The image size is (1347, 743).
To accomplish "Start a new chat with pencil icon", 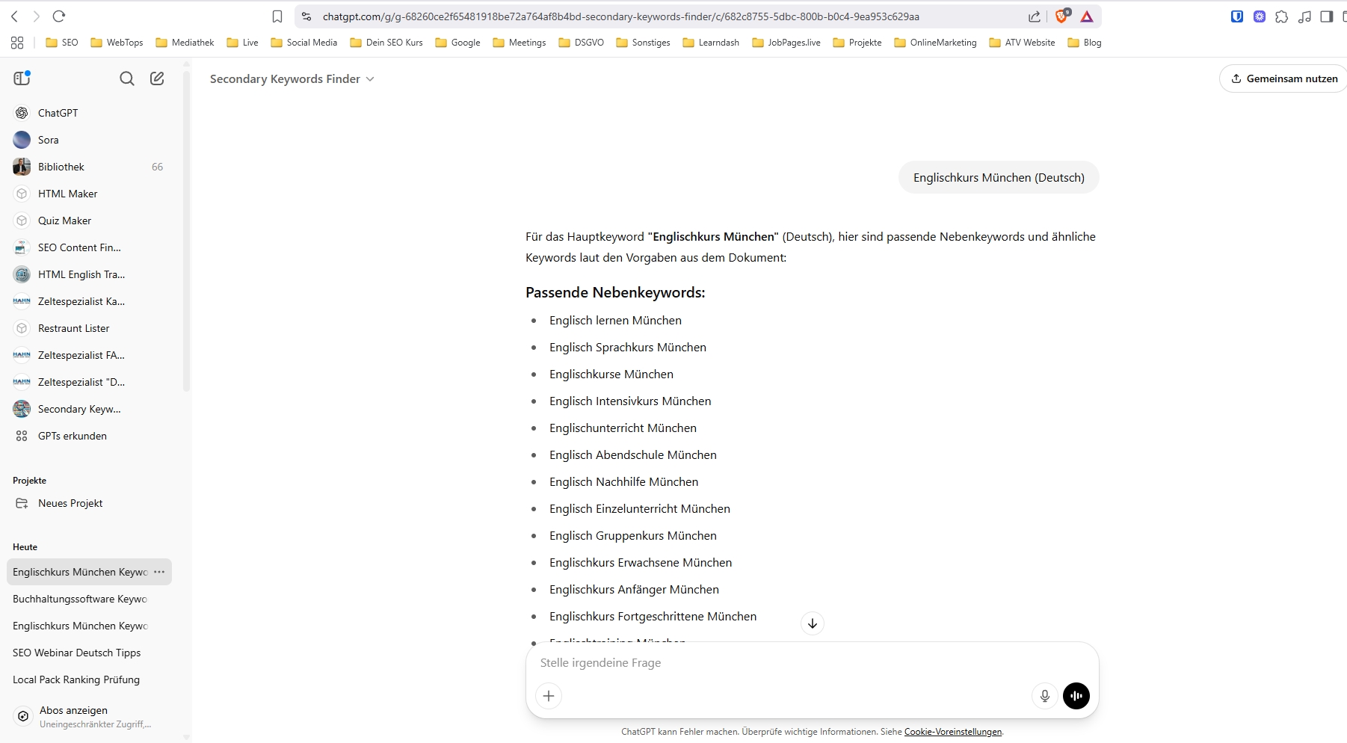I will coord(157,78).
